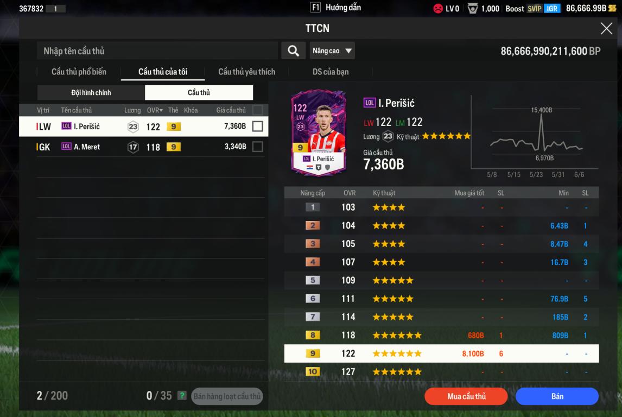Click the gold BP coin icon

(x=613, y=8)
